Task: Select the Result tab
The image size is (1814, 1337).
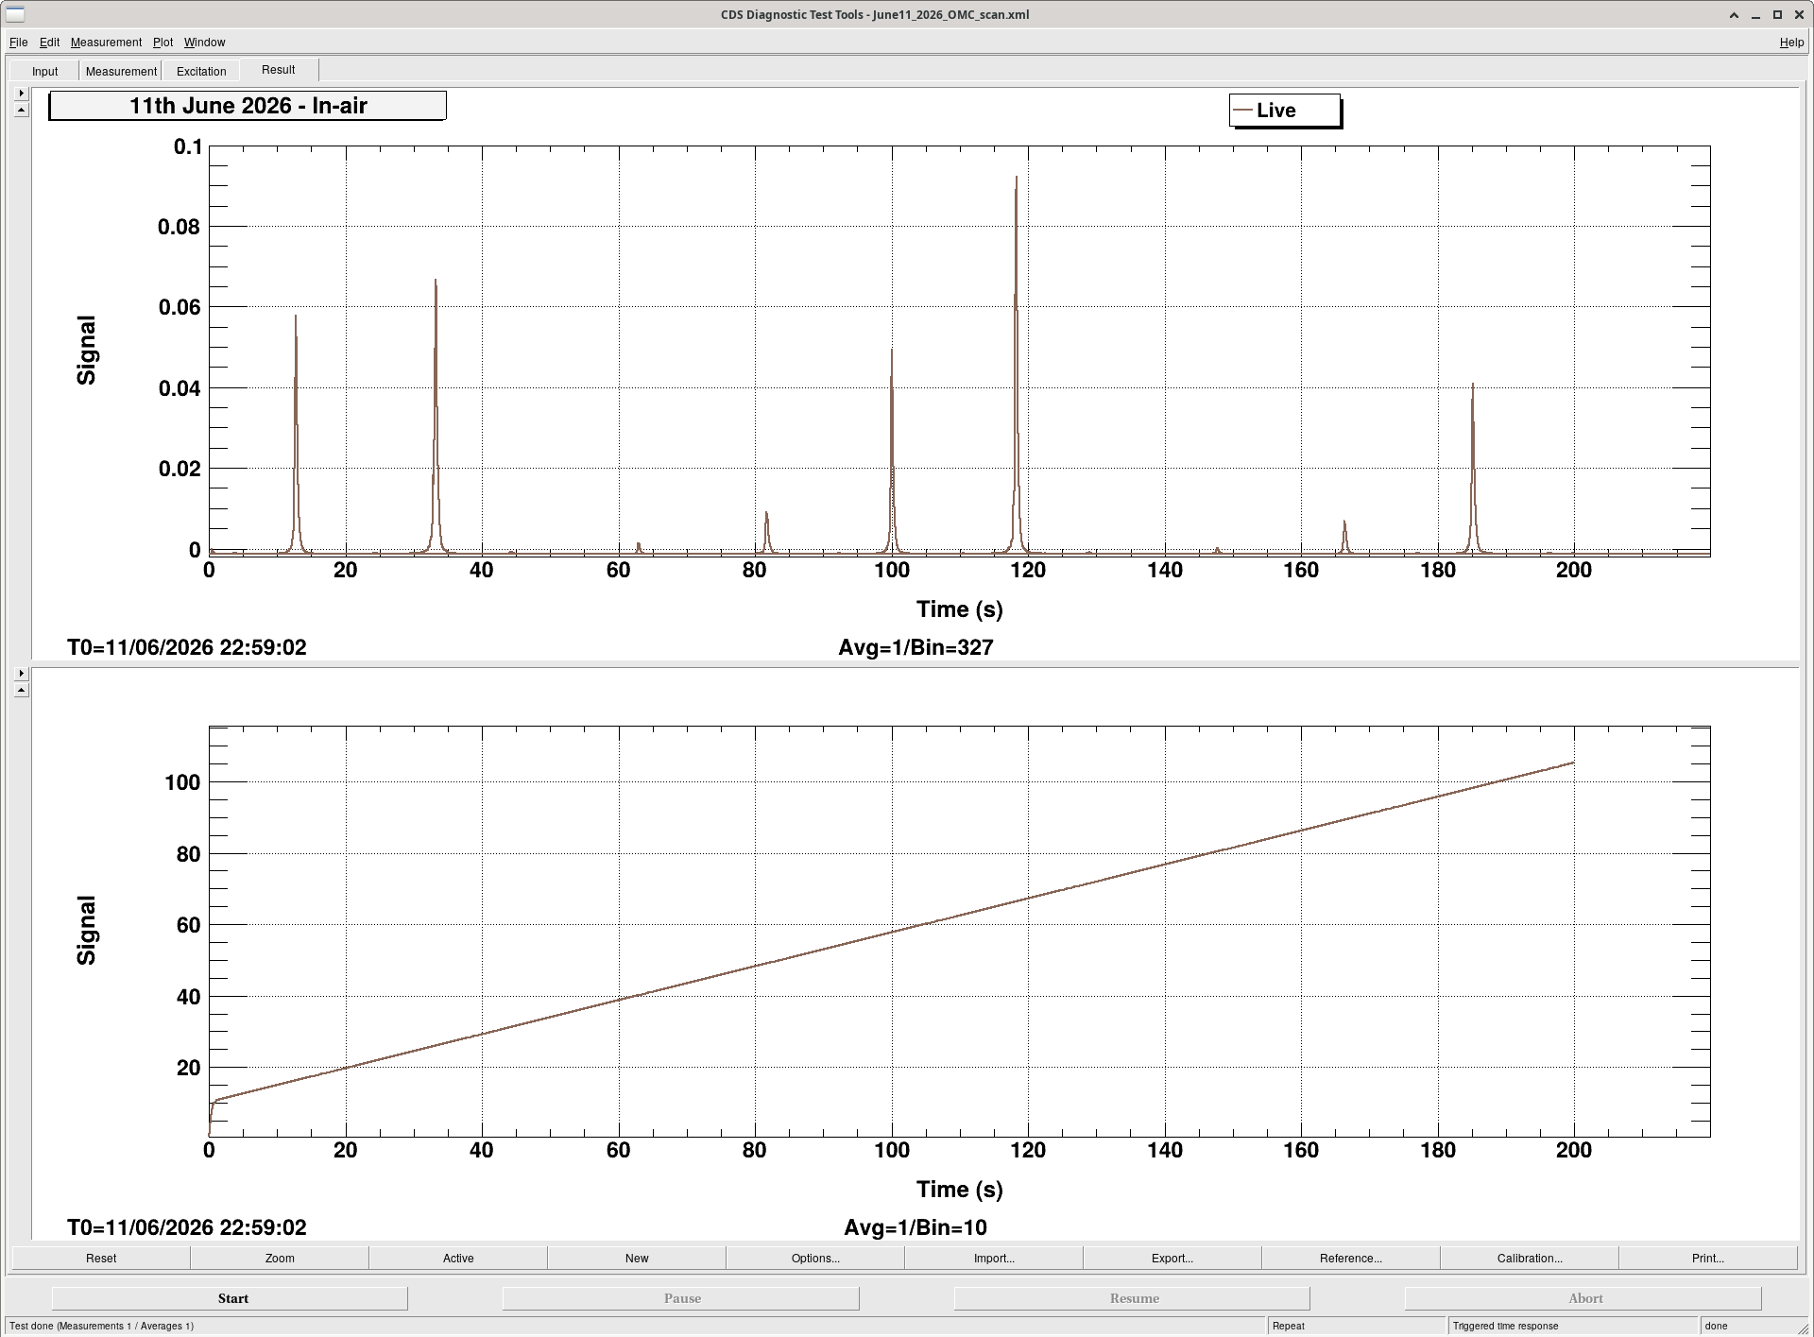Action: point(279,70)
